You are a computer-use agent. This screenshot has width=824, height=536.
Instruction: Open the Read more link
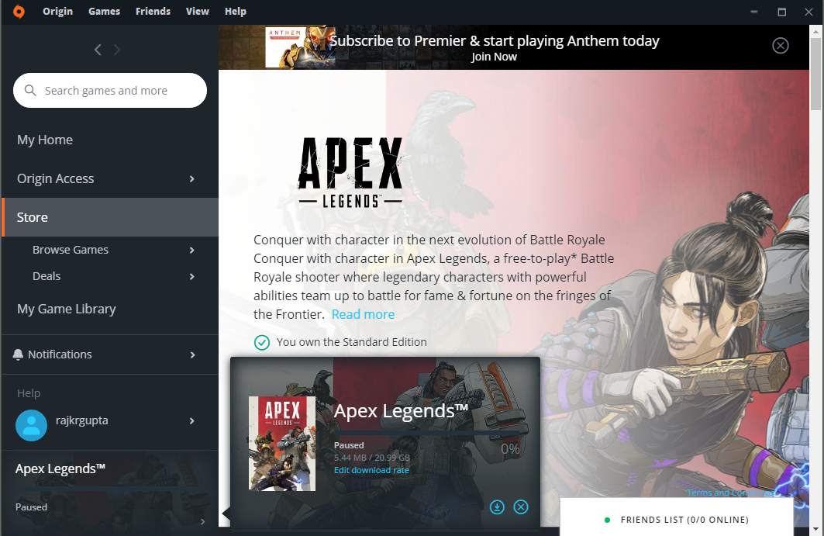(363, 314)
